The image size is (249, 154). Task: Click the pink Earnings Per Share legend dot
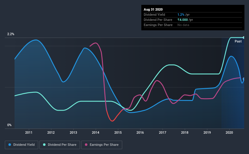click(x=86, y=145)
